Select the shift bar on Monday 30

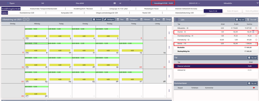(x=37, y=87)
